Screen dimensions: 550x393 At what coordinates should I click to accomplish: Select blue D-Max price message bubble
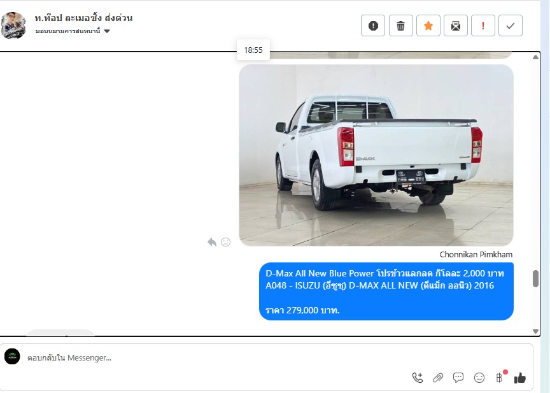coord(386,291)
